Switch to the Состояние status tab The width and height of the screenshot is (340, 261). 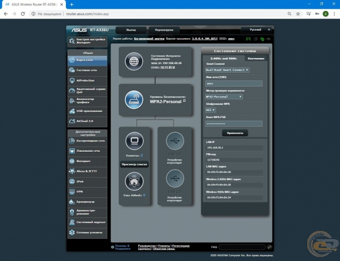[256, 58]
